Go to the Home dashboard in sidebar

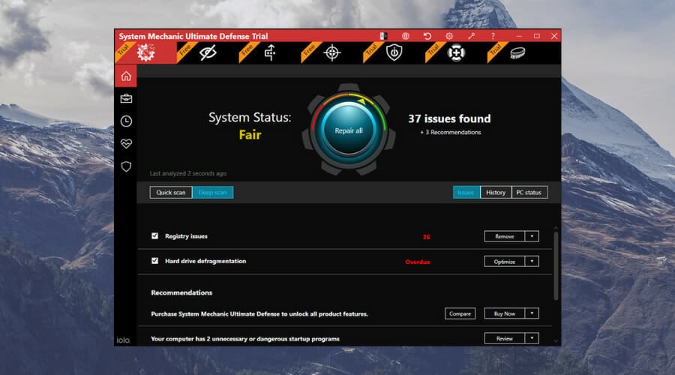pyautogui.click(x=126, y=76)
